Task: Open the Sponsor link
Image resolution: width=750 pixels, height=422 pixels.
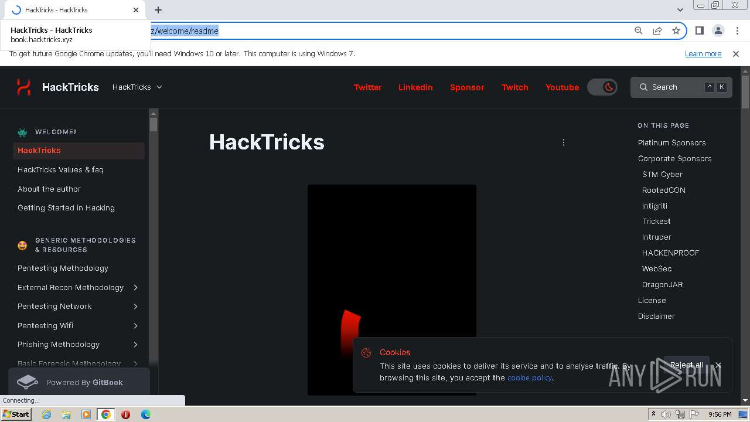Action: 467,87
